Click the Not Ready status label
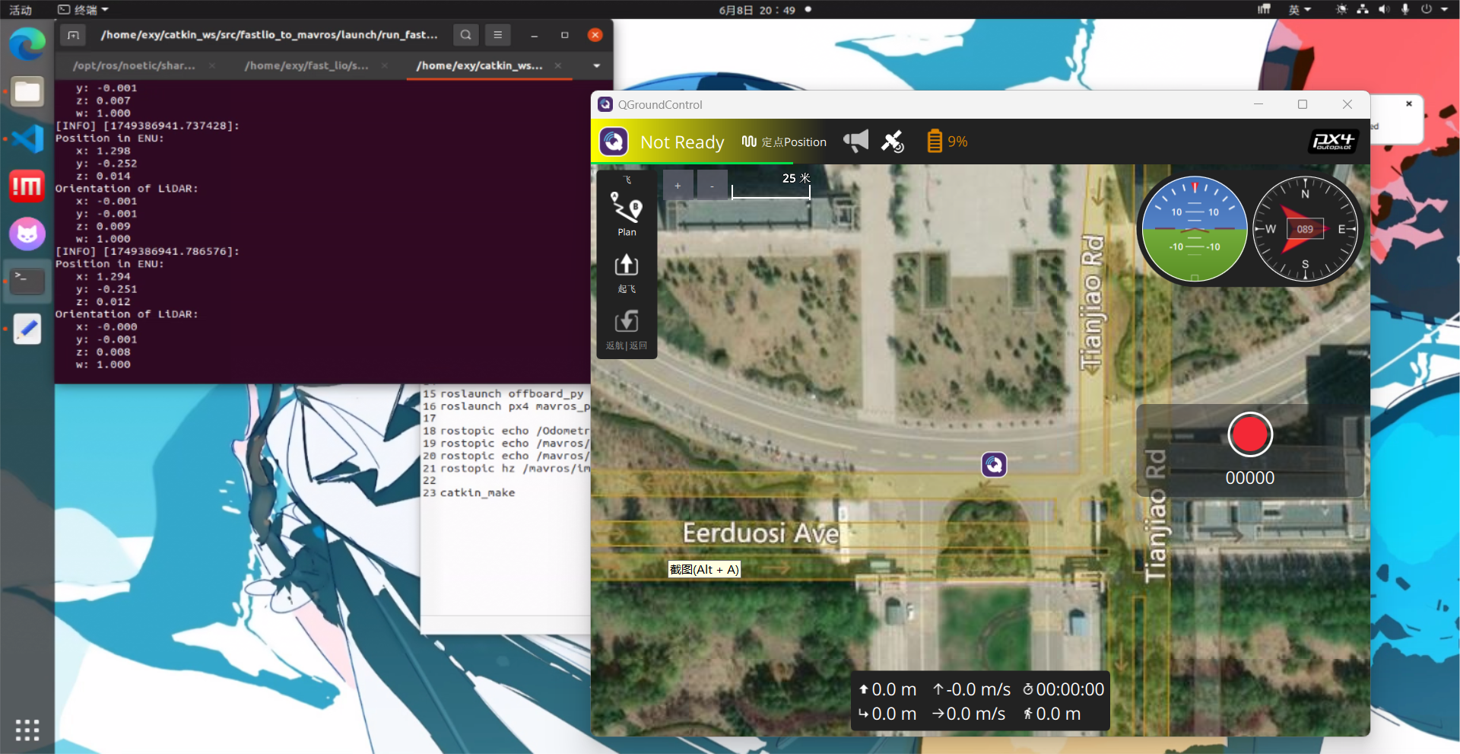The width and height of the screenshot is (1460, 754). click(682, 142)
